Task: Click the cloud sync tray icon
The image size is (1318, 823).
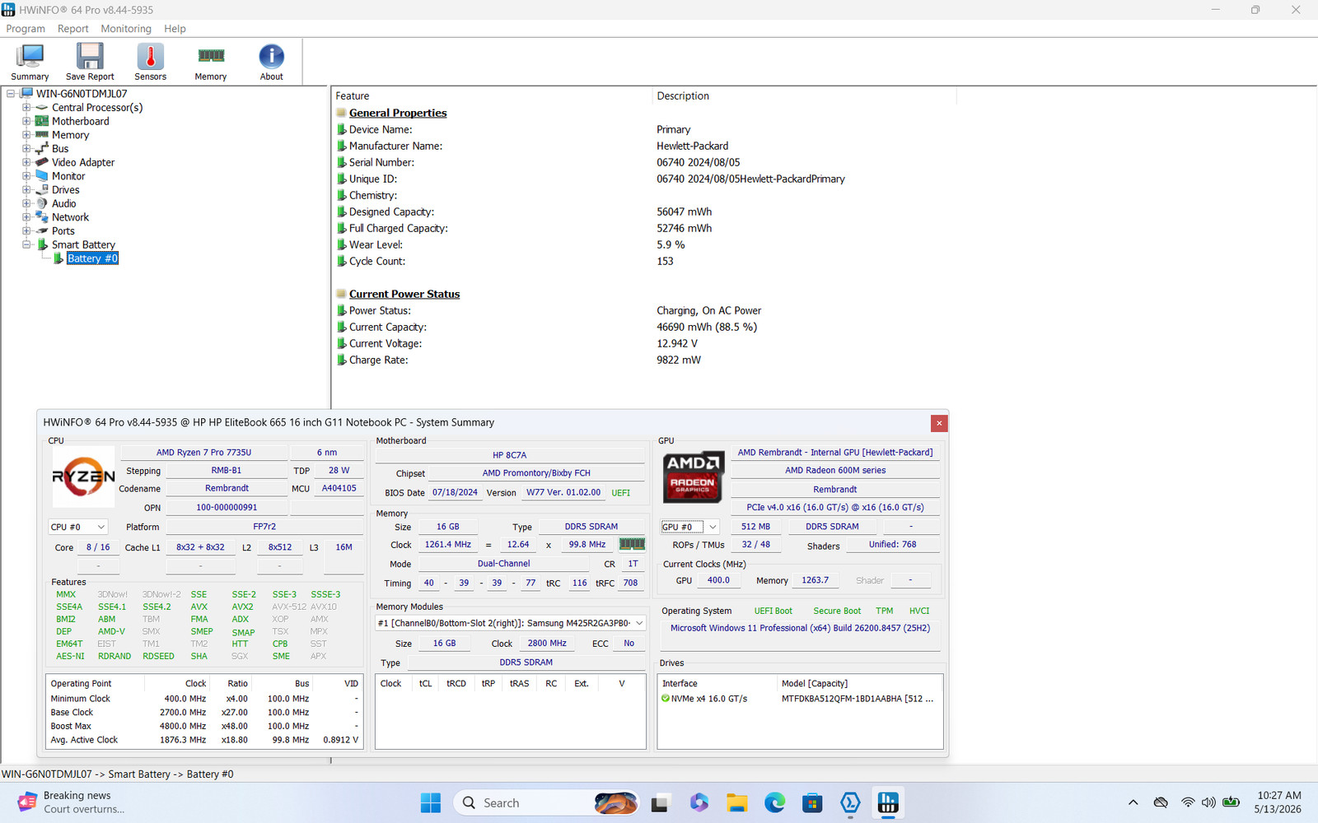Action: pyautogui.click(x=1161, y=802)
